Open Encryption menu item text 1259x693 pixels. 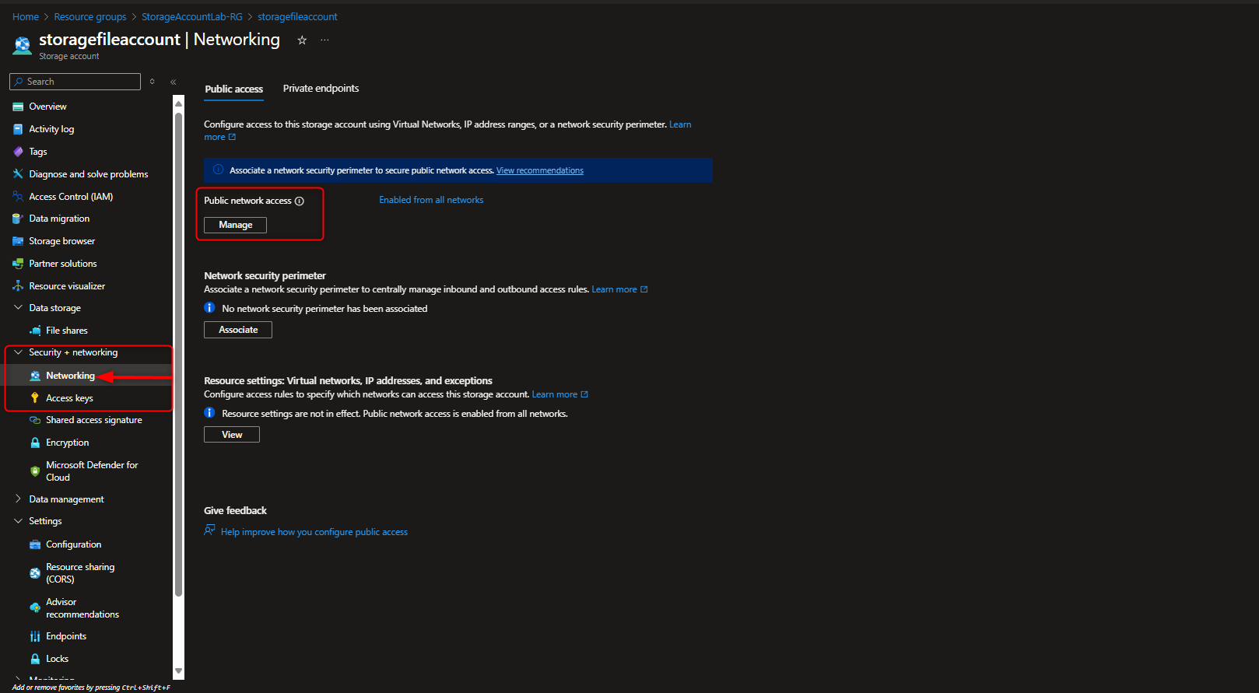pyautogui.click(x=68, y=443)
